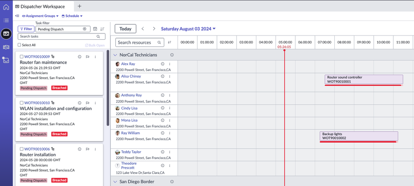Open Anthony Roy's profile link
The height and width of the screenshot is (186, 414).
point(131,95)
